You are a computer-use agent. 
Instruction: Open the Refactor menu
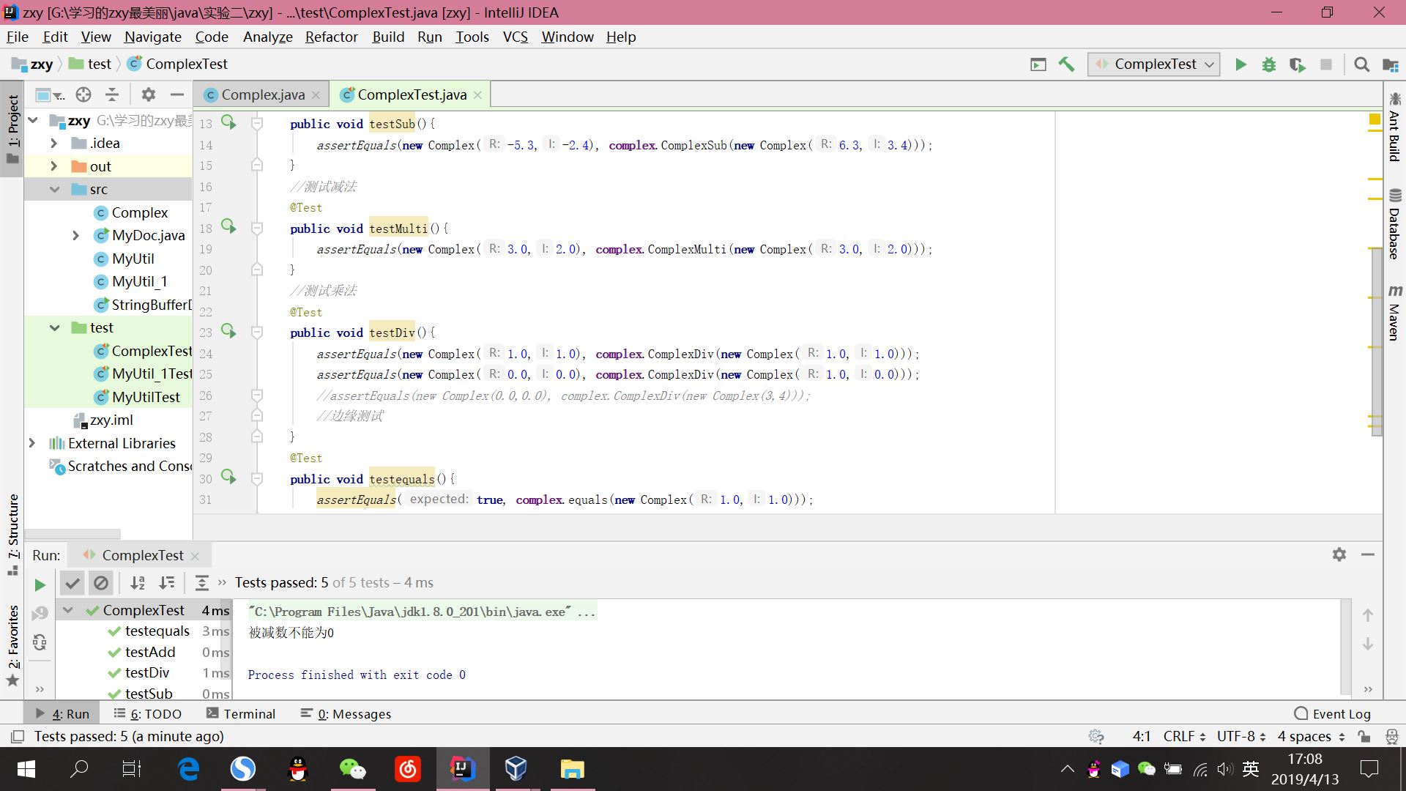(x=331, y=37)
